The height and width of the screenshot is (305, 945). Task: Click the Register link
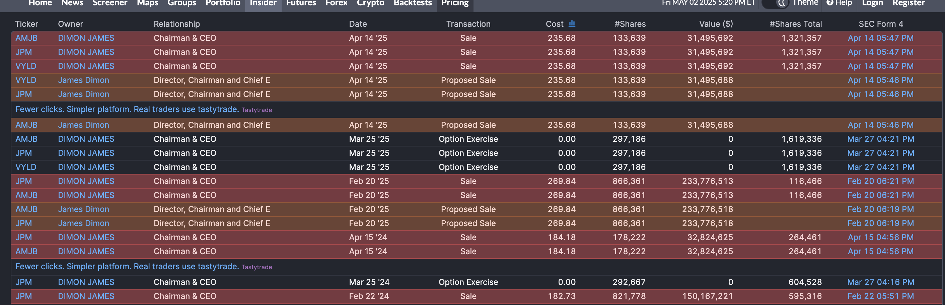tap(909, 3)
